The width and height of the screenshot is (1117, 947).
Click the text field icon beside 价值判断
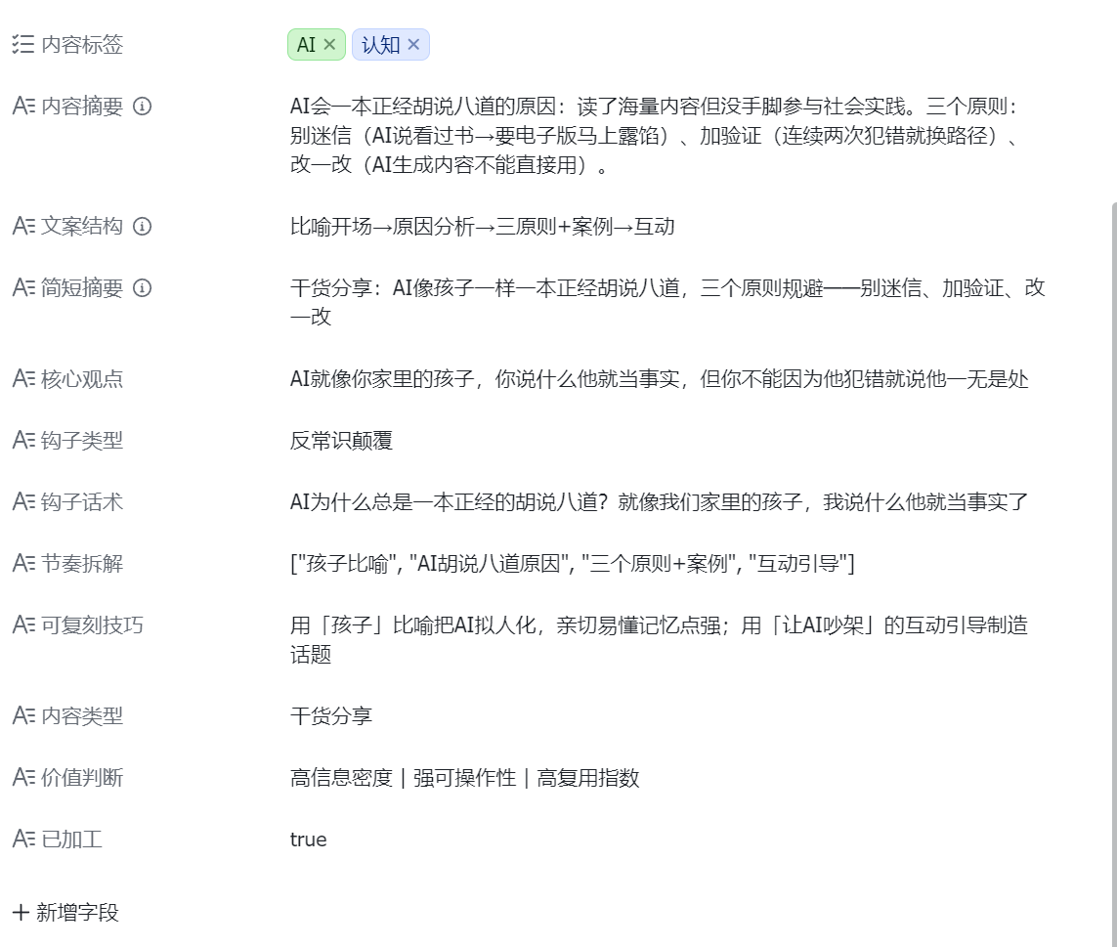23,777
